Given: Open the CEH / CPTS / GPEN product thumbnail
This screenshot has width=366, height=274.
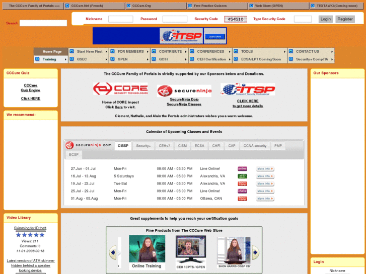Looking at the screenshot, I should 191,252.
